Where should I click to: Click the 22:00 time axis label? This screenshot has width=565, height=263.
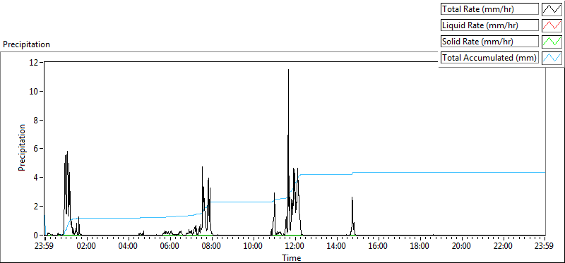click(x=504, y=247)
